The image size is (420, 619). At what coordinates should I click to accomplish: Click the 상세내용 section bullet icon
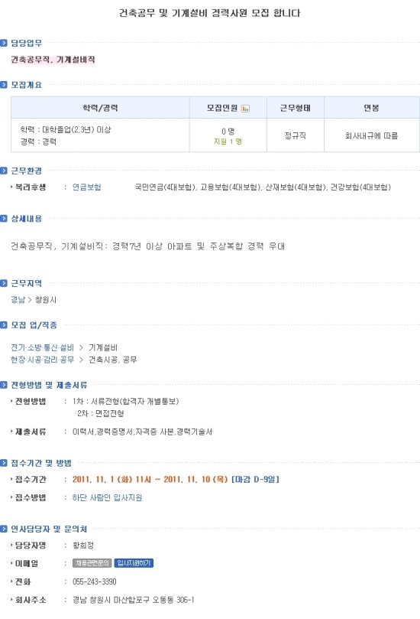[4, 219]
